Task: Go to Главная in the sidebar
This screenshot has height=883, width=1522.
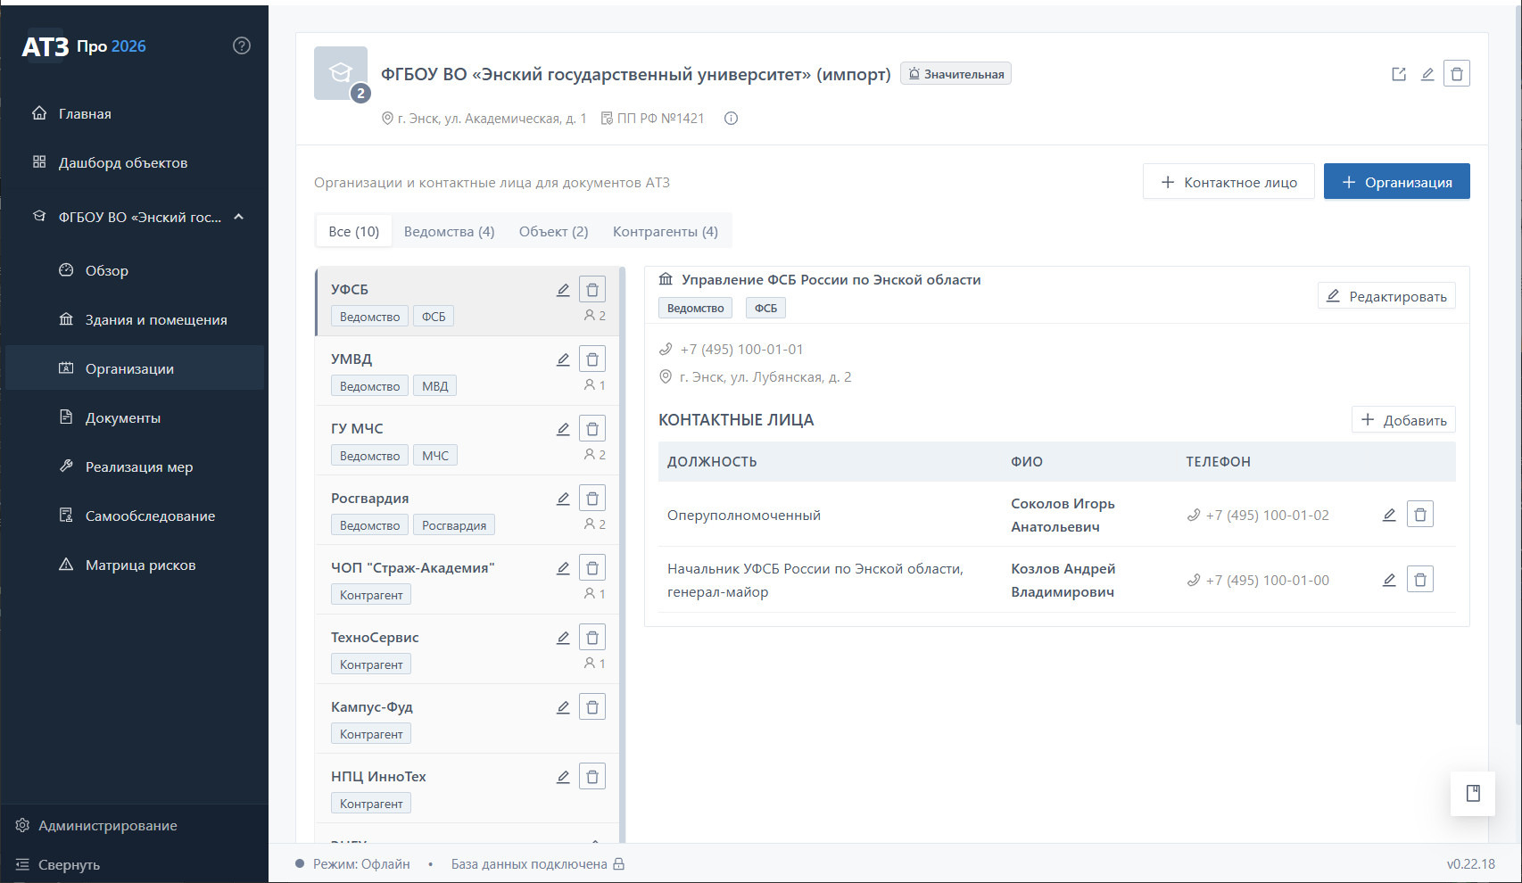Action: tap(135, 113)
